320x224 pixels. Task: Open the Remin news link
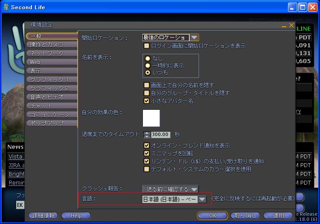16,183
